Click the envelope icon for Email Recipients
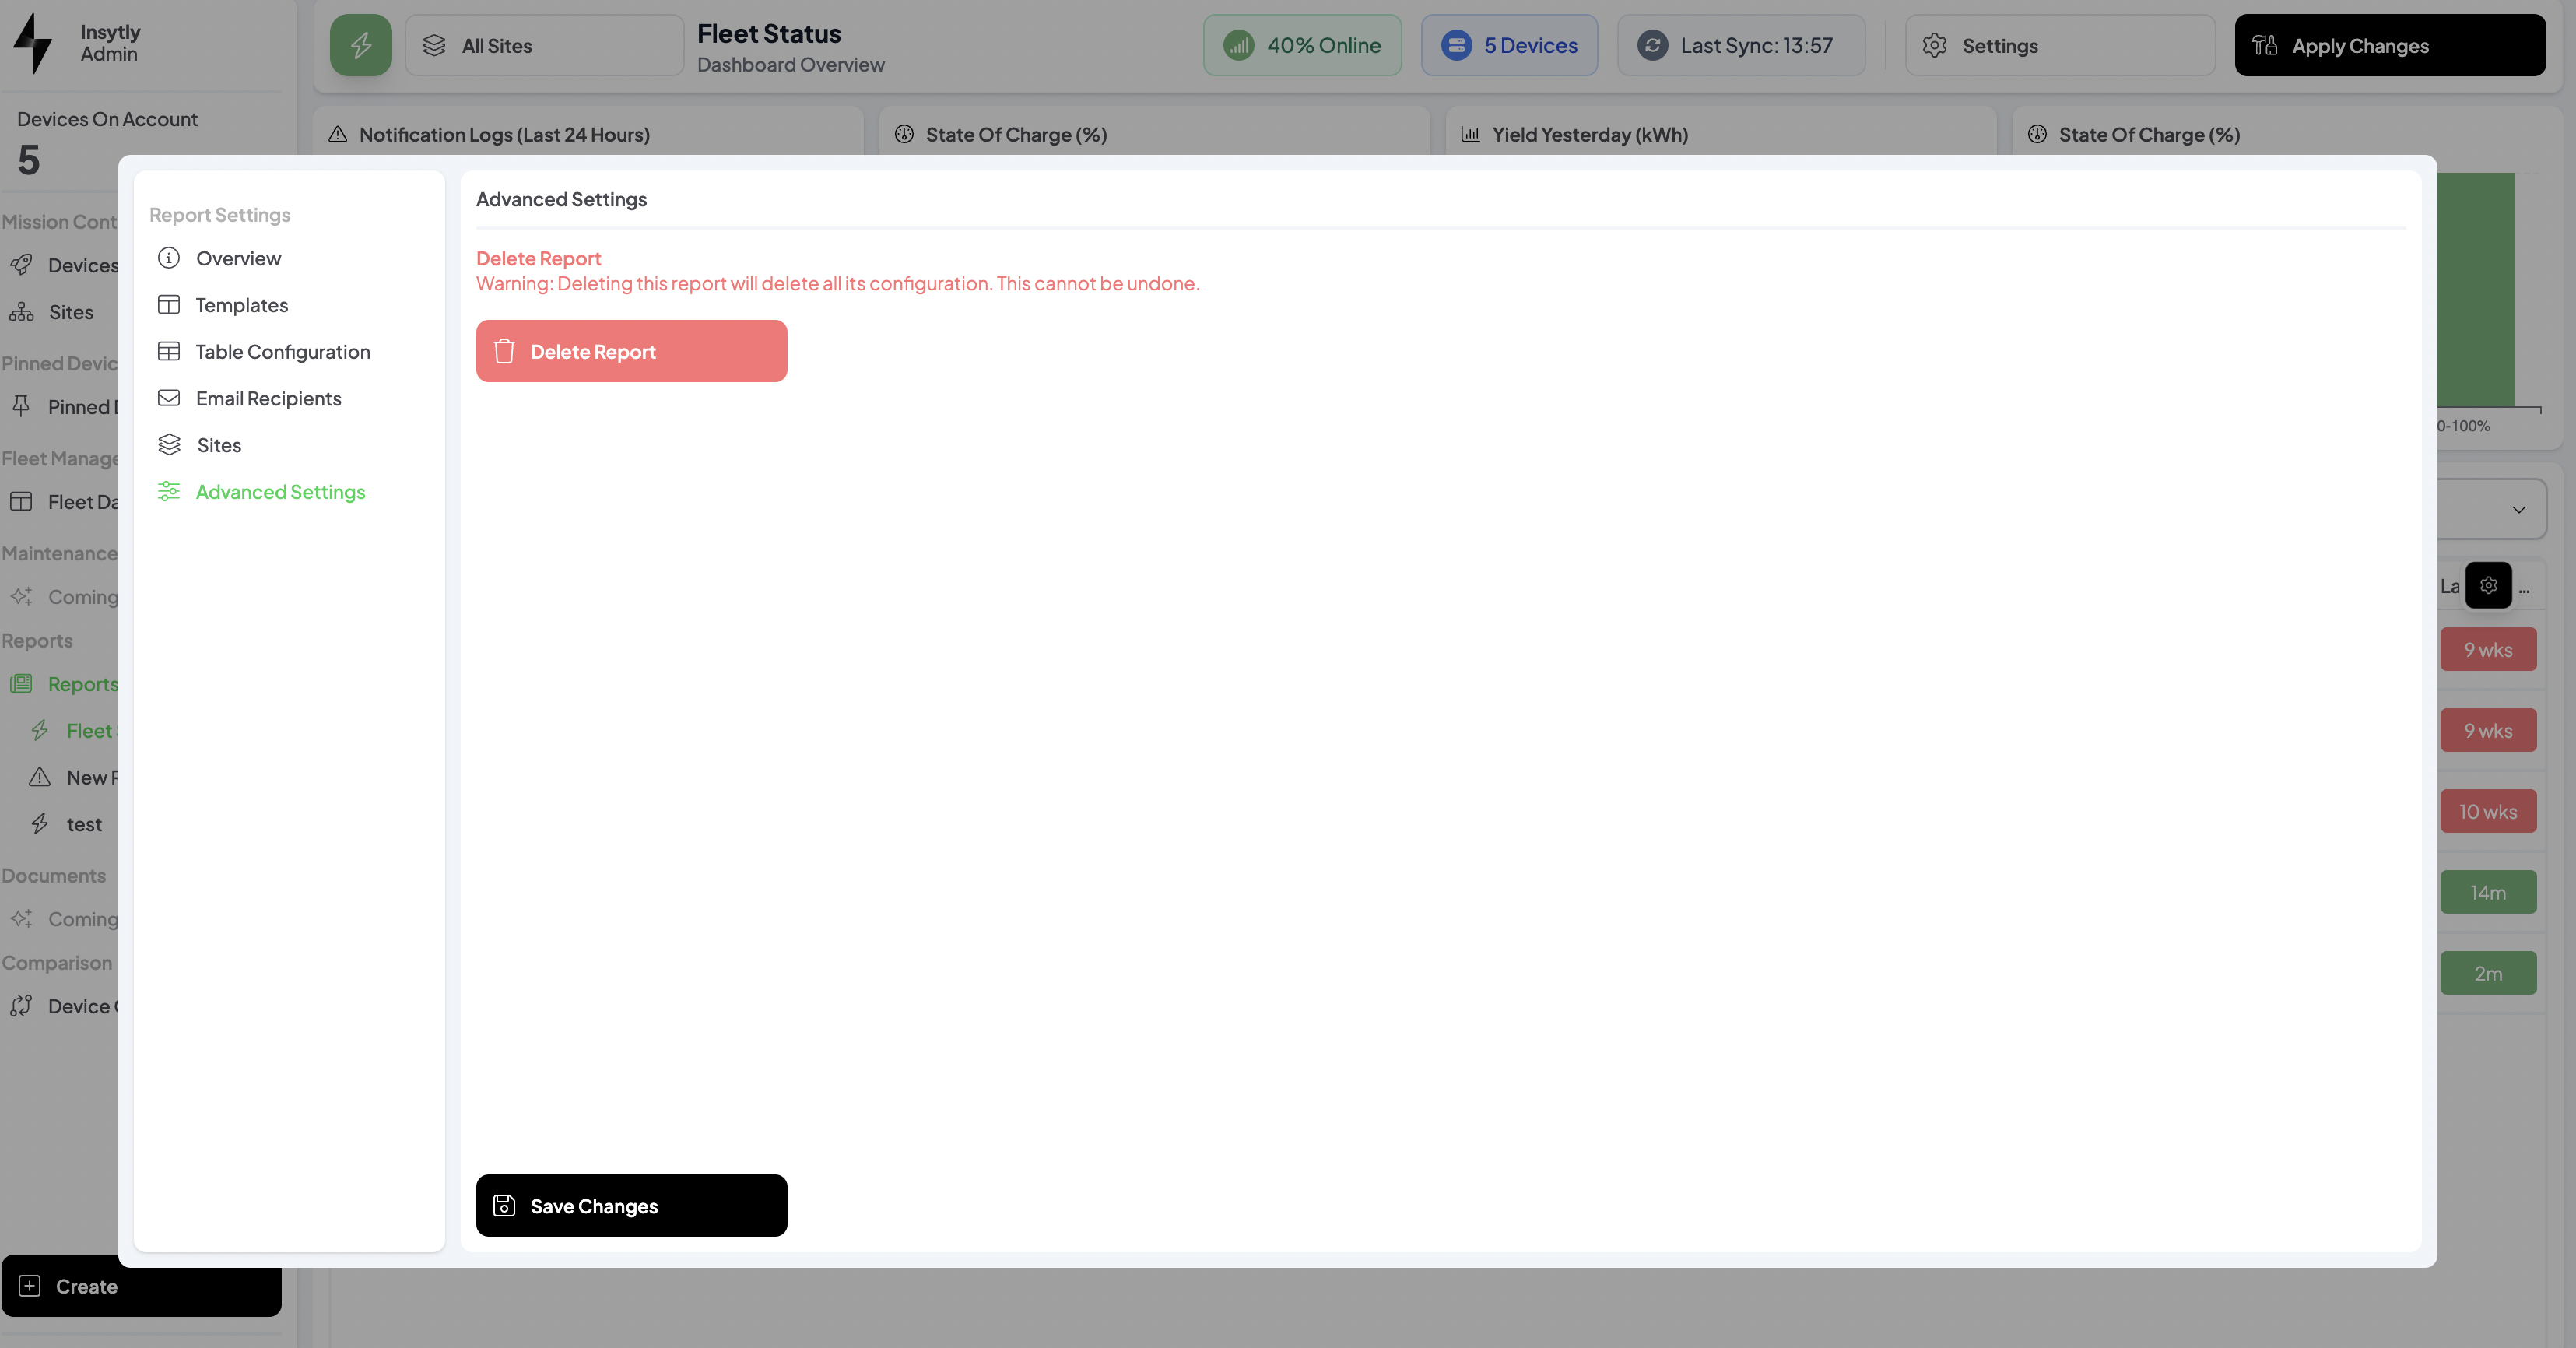The image size is (2576, 1348). point(169,398)
